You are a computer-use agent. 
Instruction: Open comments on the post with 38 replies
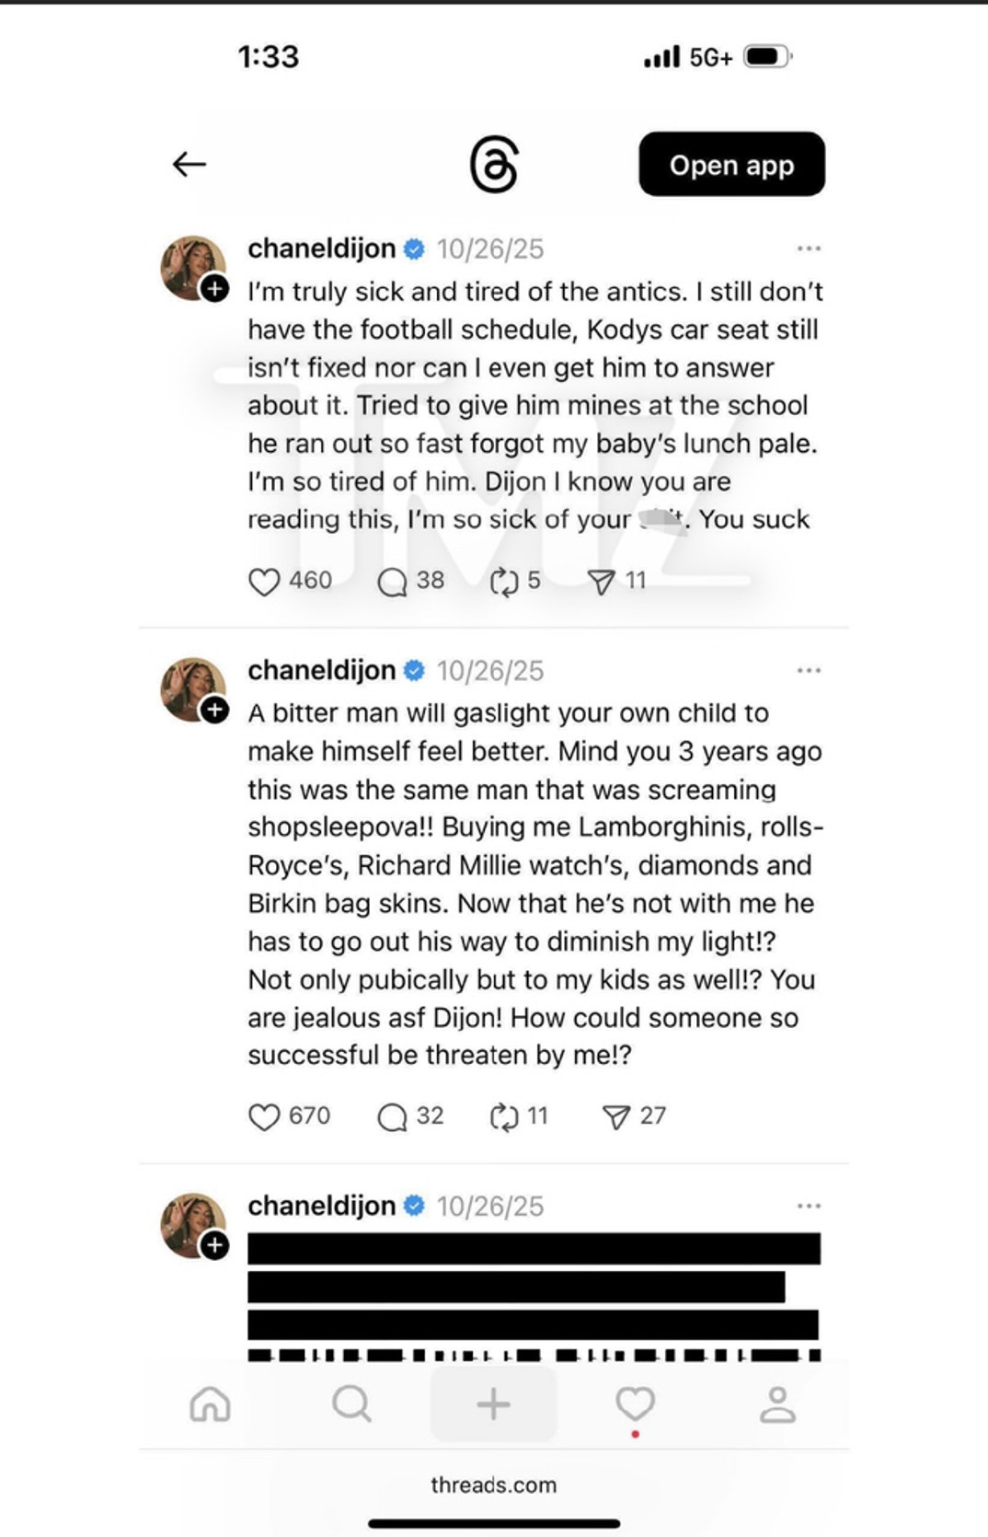(x=393, y=582)
